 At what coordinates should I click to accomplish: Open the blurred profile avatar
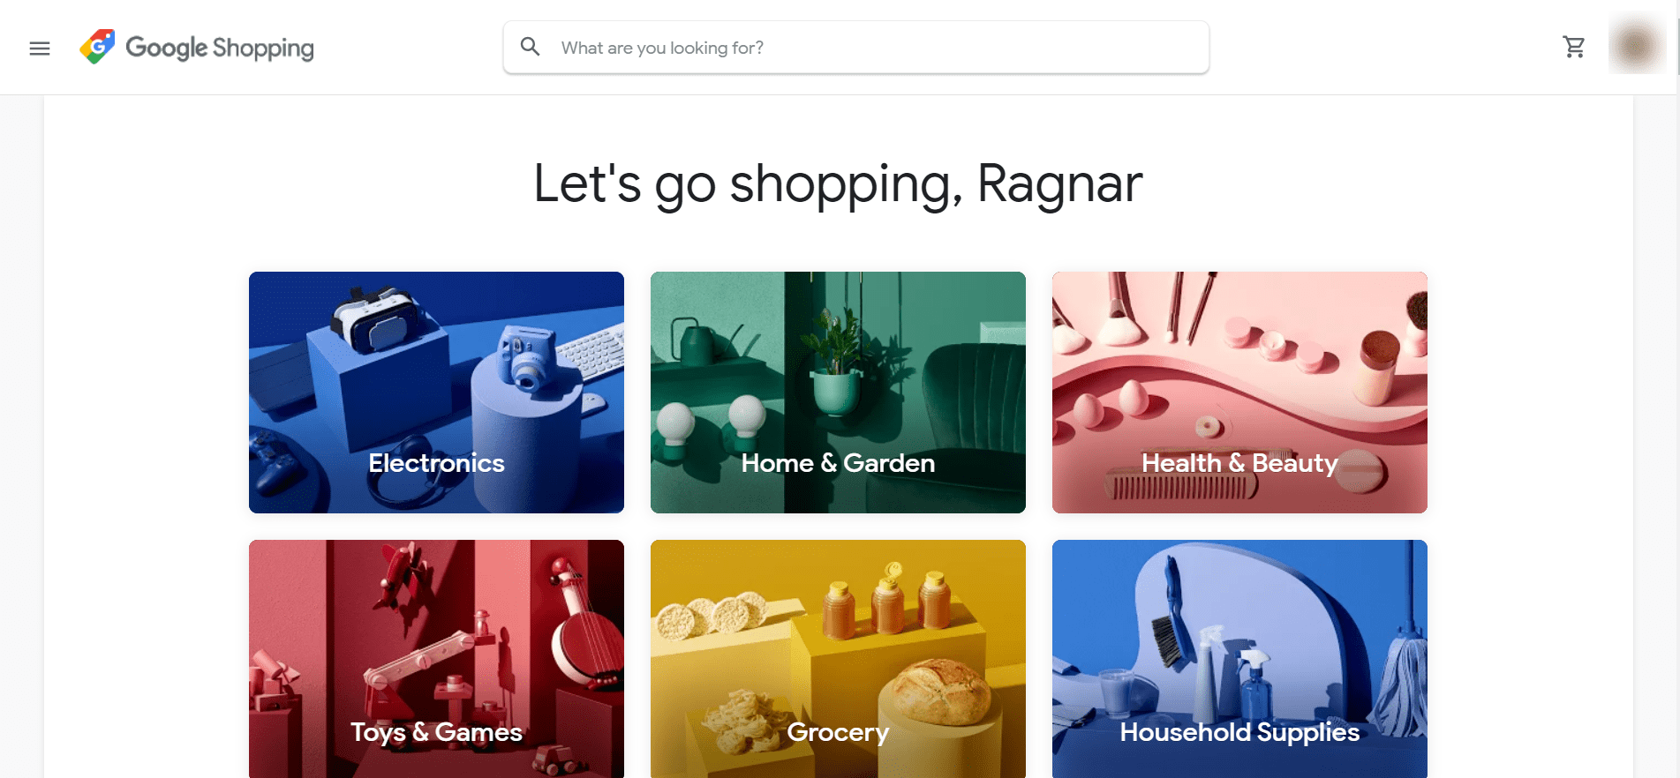pos(1636,46)
